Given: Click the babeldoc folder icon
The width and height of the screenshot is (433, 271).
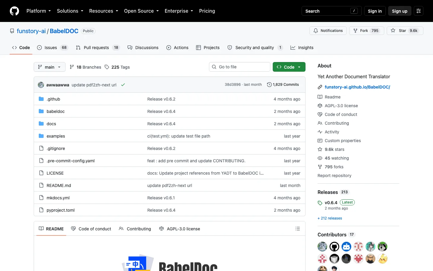Looking at the screenshot, I should (41, 111).
